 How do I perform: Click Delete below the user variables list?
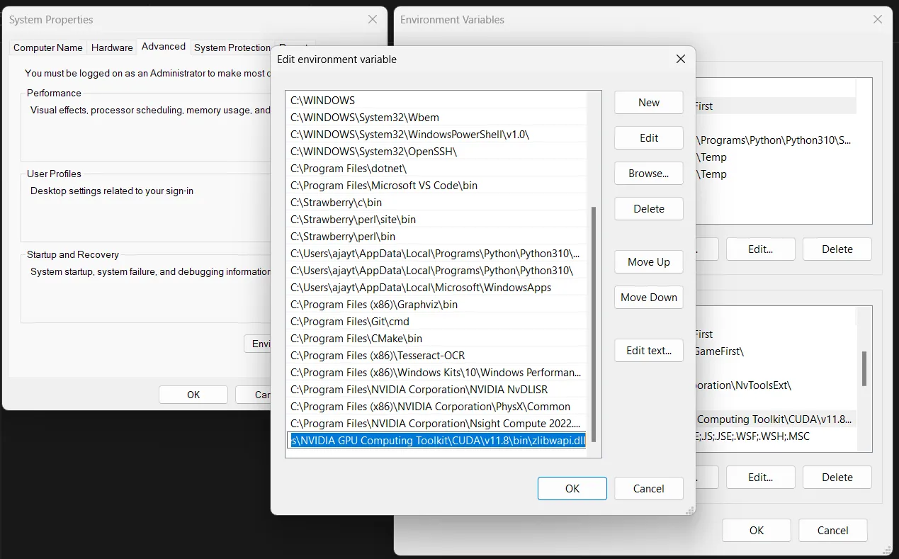[x=837, y=249]
